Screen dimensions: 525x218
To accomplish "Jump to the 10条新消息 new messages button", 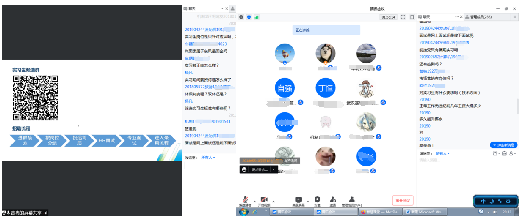I will coord(503,145).
